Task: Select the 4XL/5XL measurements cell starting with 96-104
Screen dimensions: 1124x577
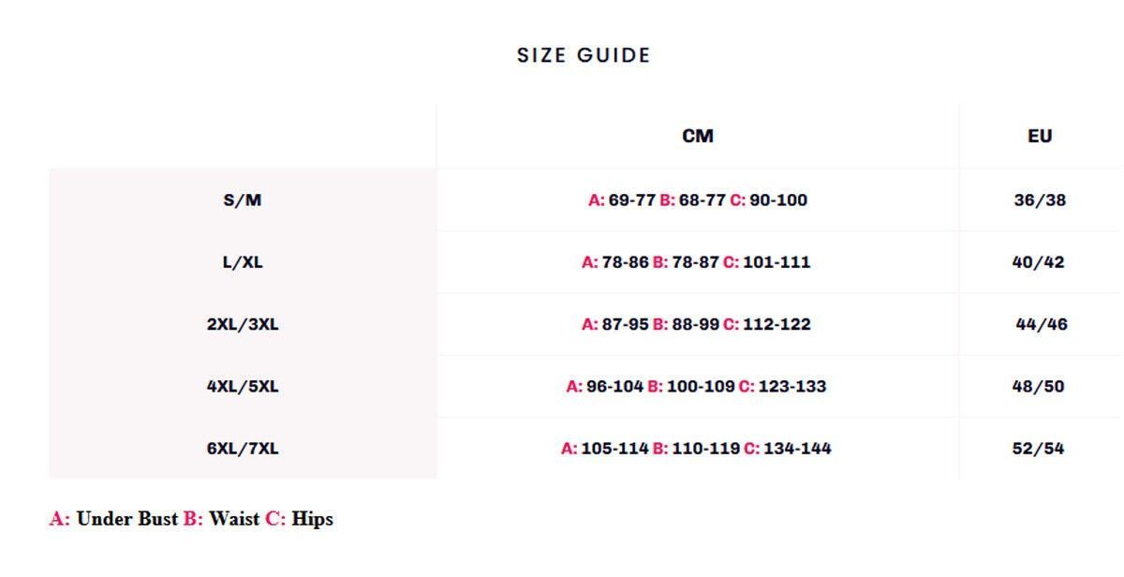Action: pyautogui.click(x=696, y=386)
